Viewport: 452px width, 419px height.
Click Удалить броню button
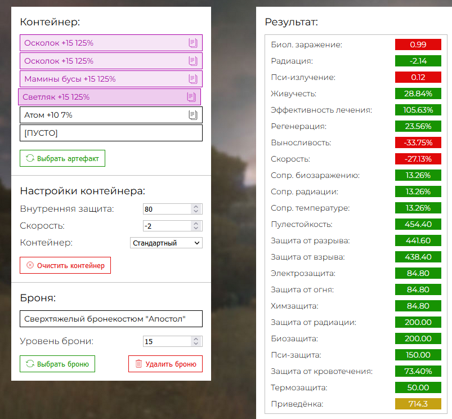click(165, 364)
